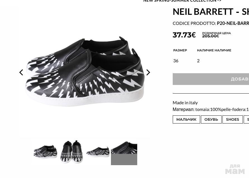The width and height of the screenshot is (249, 178).
Task: Select the third shoe thumbnail
Action: (x=98, y=152)
